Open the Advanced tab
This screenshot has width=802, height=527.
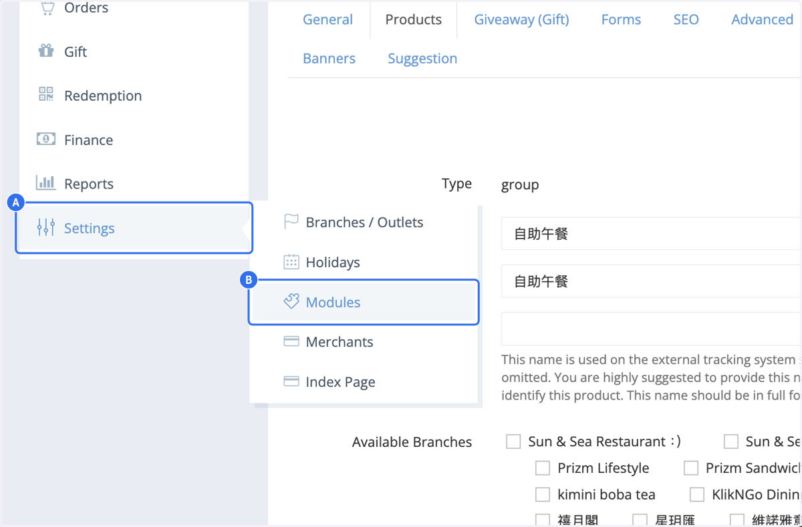click(x=762, y=19)
